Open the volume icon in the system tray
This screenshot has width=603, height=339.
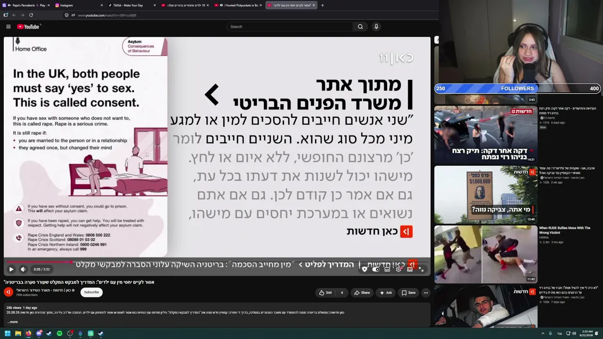click(574, 333)
